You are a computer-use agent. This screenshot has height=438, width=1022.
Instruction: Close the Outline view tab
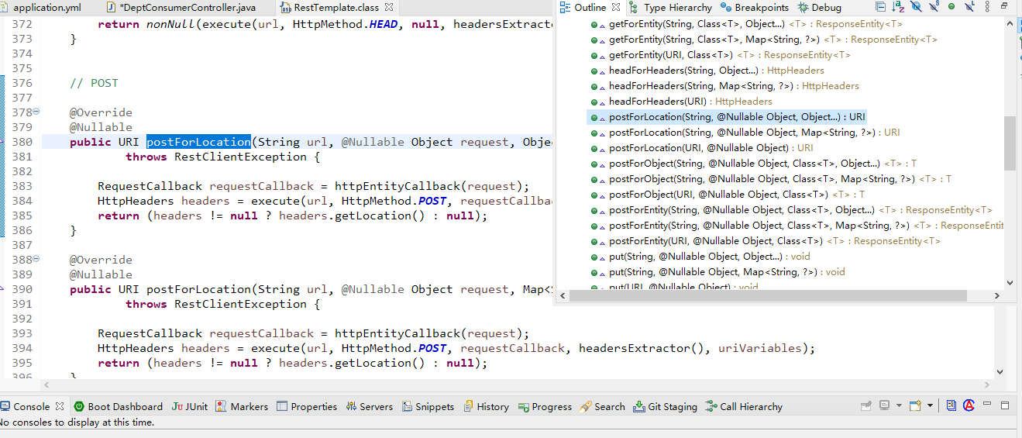[x=616, y=7]
